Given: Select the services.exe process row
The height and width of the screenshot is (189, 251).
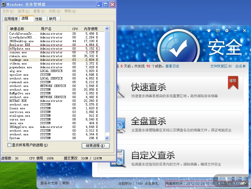Looking at the screenshot, I should pyautogui.click(x=54, y=112).
